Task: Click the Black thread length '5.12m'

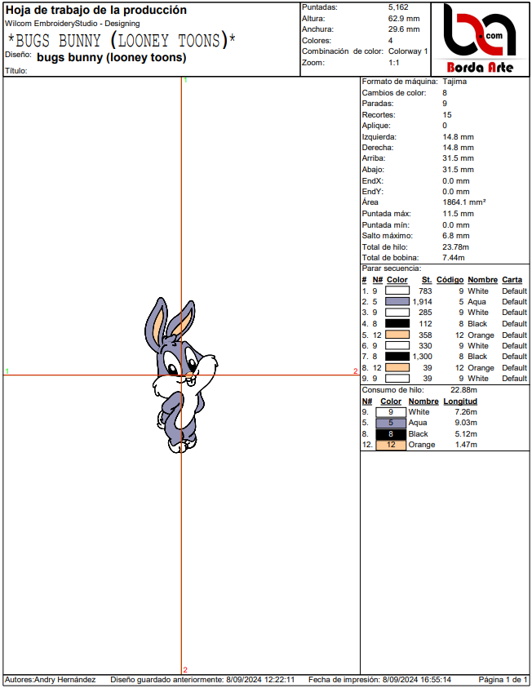Action: tap(466, 434)
